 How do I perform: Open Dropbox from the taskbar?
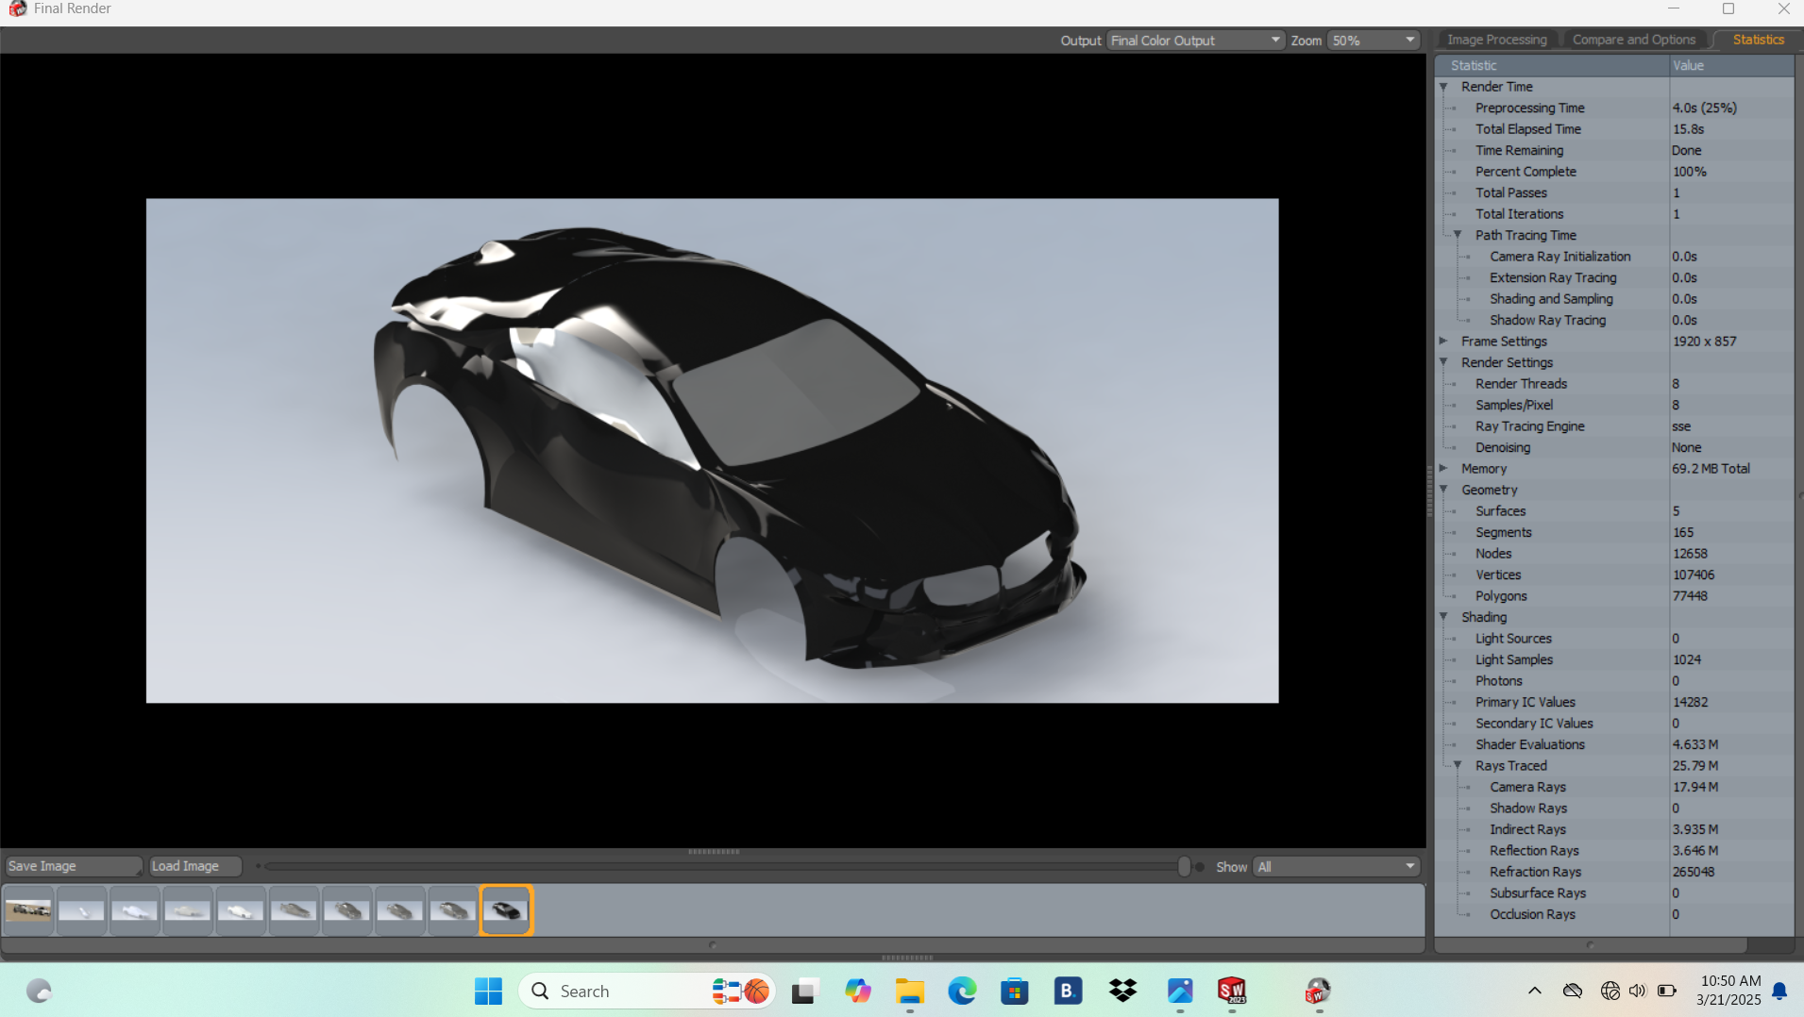1122,991
